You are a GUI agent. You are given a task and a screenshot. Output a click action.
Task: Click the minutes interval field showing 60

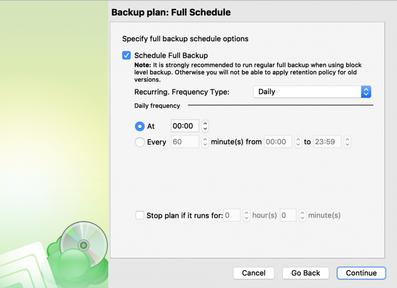[185, 142]
